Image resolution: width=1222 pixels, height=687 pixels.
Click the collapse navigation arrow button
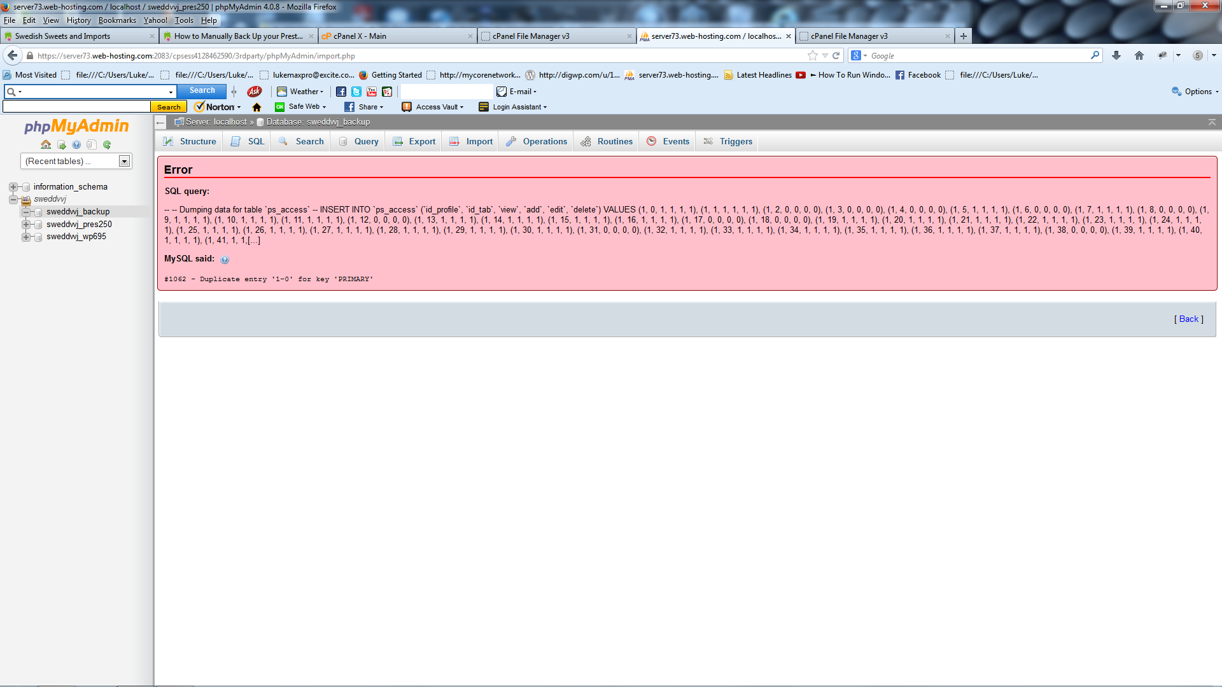coord(160,122)
